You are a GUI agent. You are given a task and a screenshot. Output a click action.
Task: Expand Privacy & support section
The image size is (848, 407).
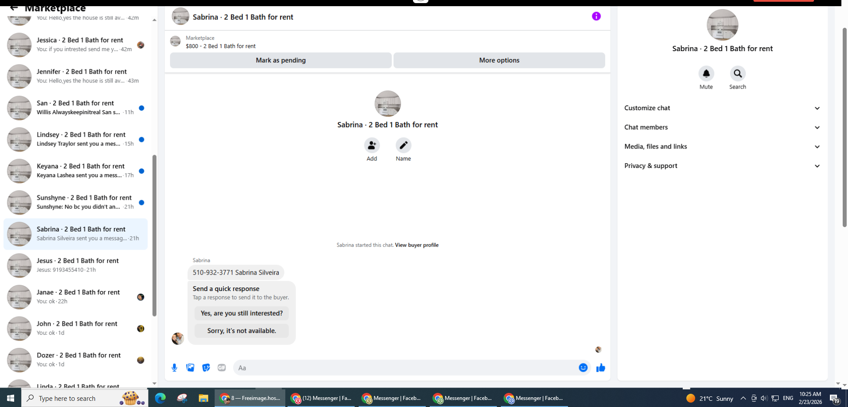coord(722,166)
